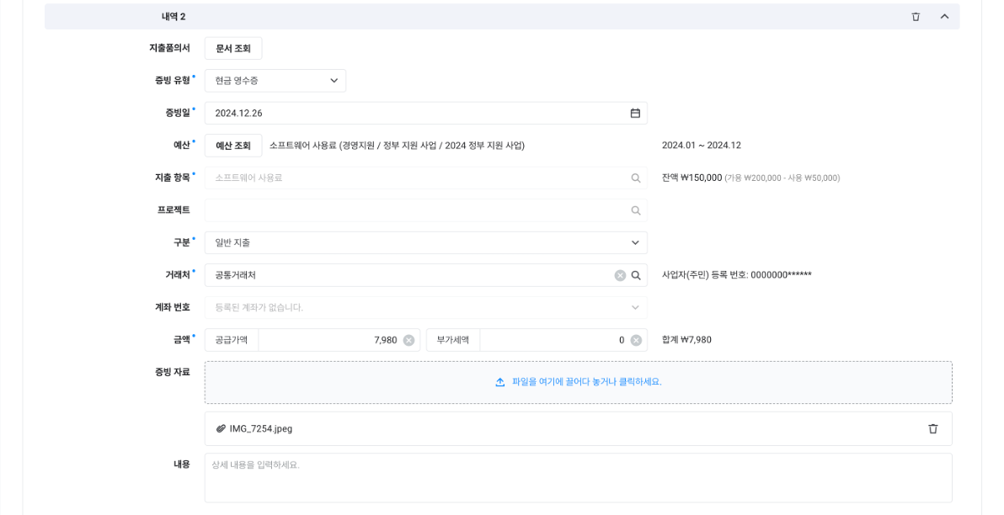Click the 내용 text area
The image size is (1004, 515).
tap(578, 478)
